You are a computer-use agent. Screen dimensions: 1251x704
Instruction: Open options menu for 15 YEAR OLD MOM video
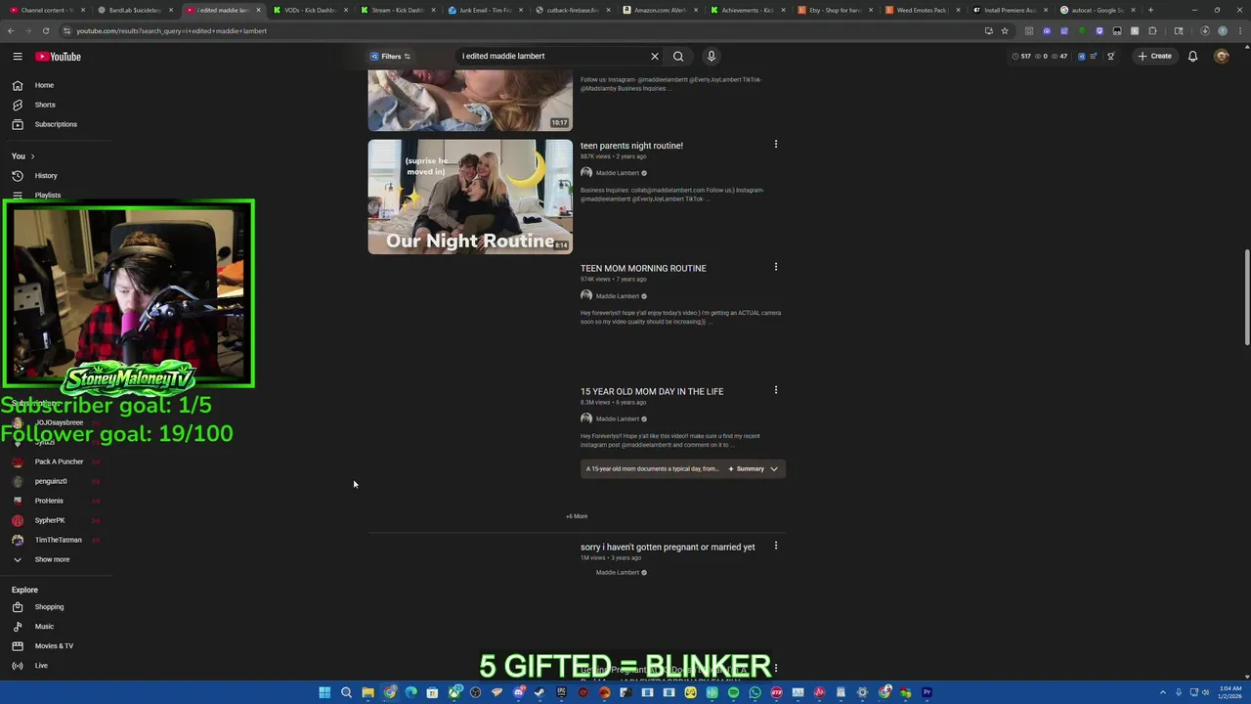776,390
